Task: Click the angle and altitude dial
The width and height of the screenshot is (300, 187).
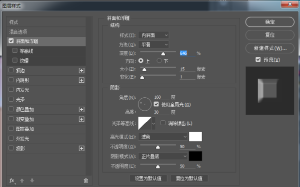Action: coord(144,104)
